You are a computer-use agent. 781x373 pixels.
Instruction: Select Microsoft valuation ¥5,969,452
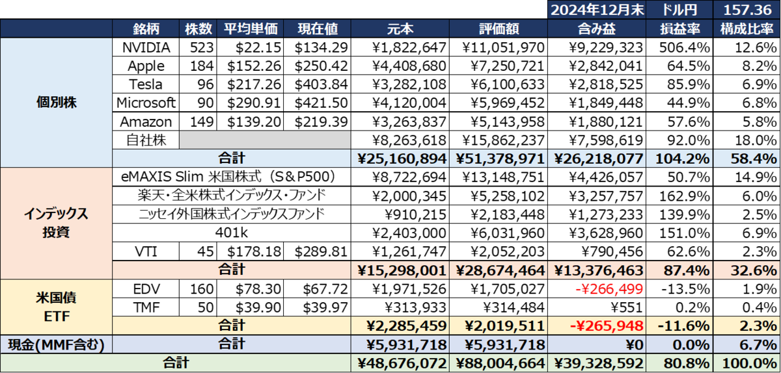tap(498, 103)
